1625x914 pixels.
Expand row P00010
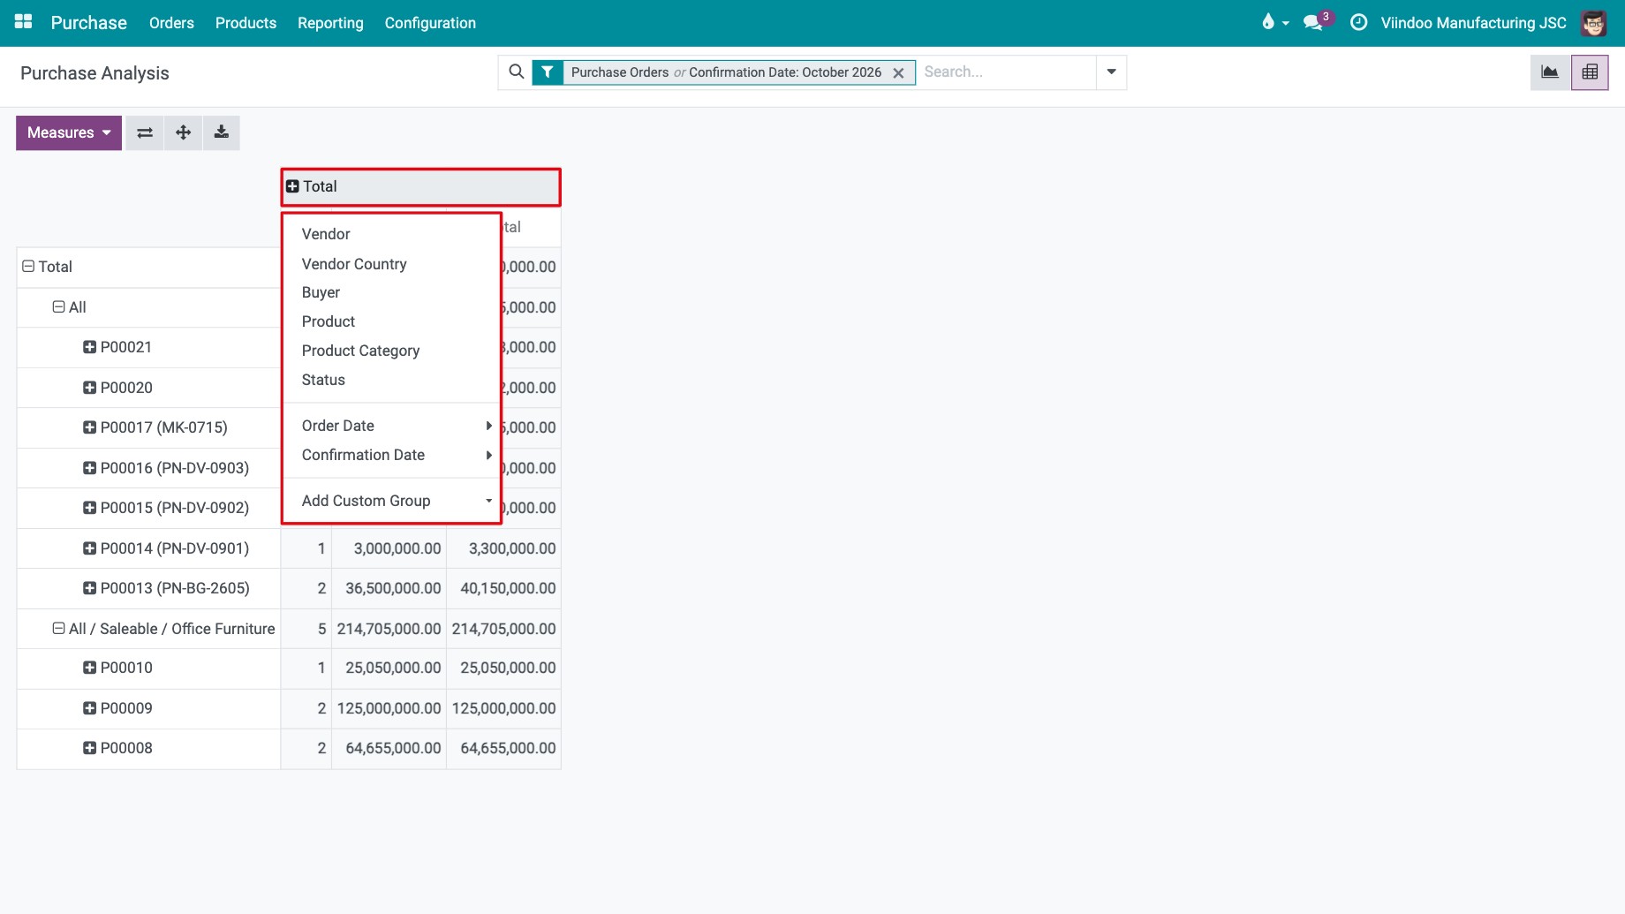pyautogui.click(x=89, y=668)
